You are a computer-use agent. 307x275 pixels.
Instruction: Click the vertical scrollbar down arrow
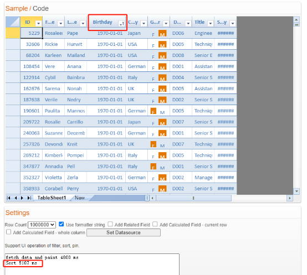296,191
